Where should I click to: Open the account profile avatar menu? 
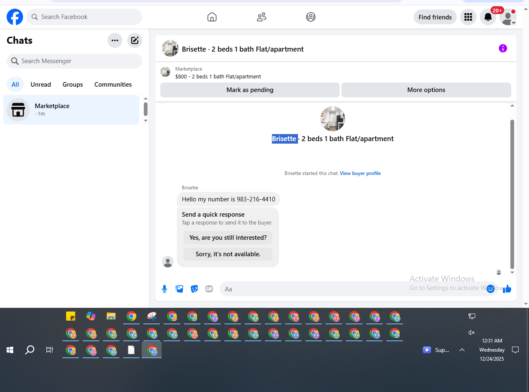point(508,17)
